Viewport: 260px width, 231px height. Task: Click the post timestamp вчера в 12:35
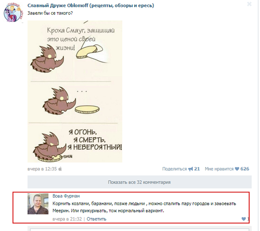pyautogui.click(x=42, y=169)
